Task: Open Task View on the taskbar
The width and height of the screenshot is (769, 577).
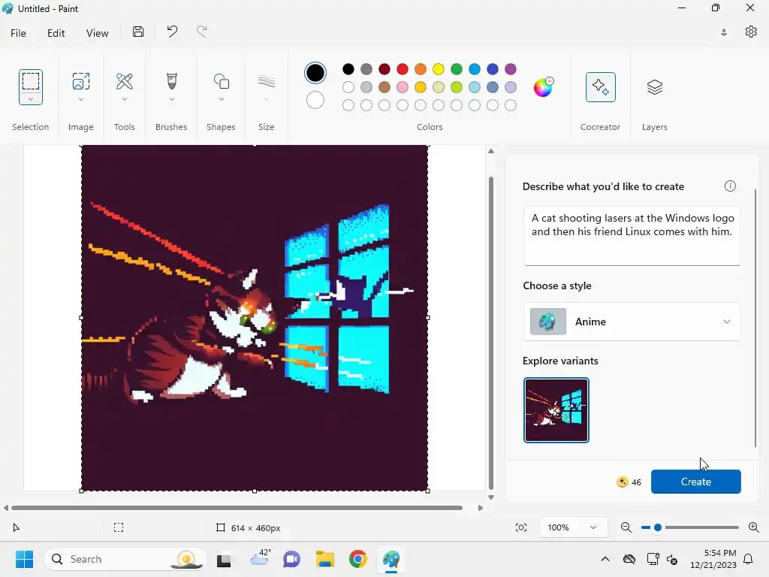Action: tap(224, 559)
